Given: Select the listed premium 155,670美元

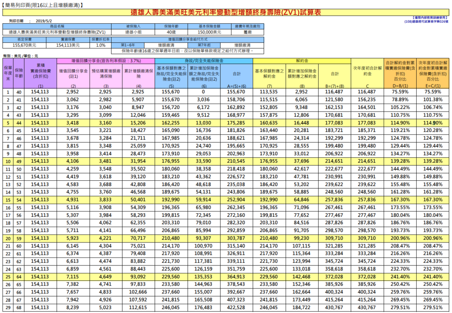Looking at the screenshot, I should point(25,45).
